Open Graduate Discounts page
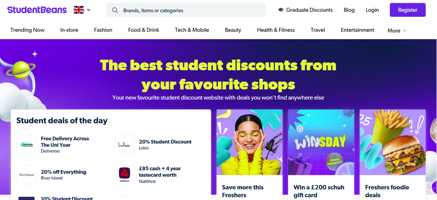The width and height of the screenshot is (437, 200). [305, 10]
